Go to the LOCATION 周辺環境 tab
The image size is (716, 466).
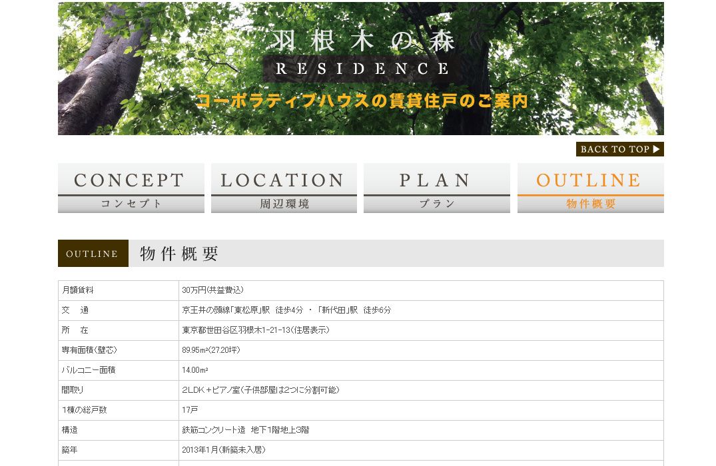coord(284,188)
